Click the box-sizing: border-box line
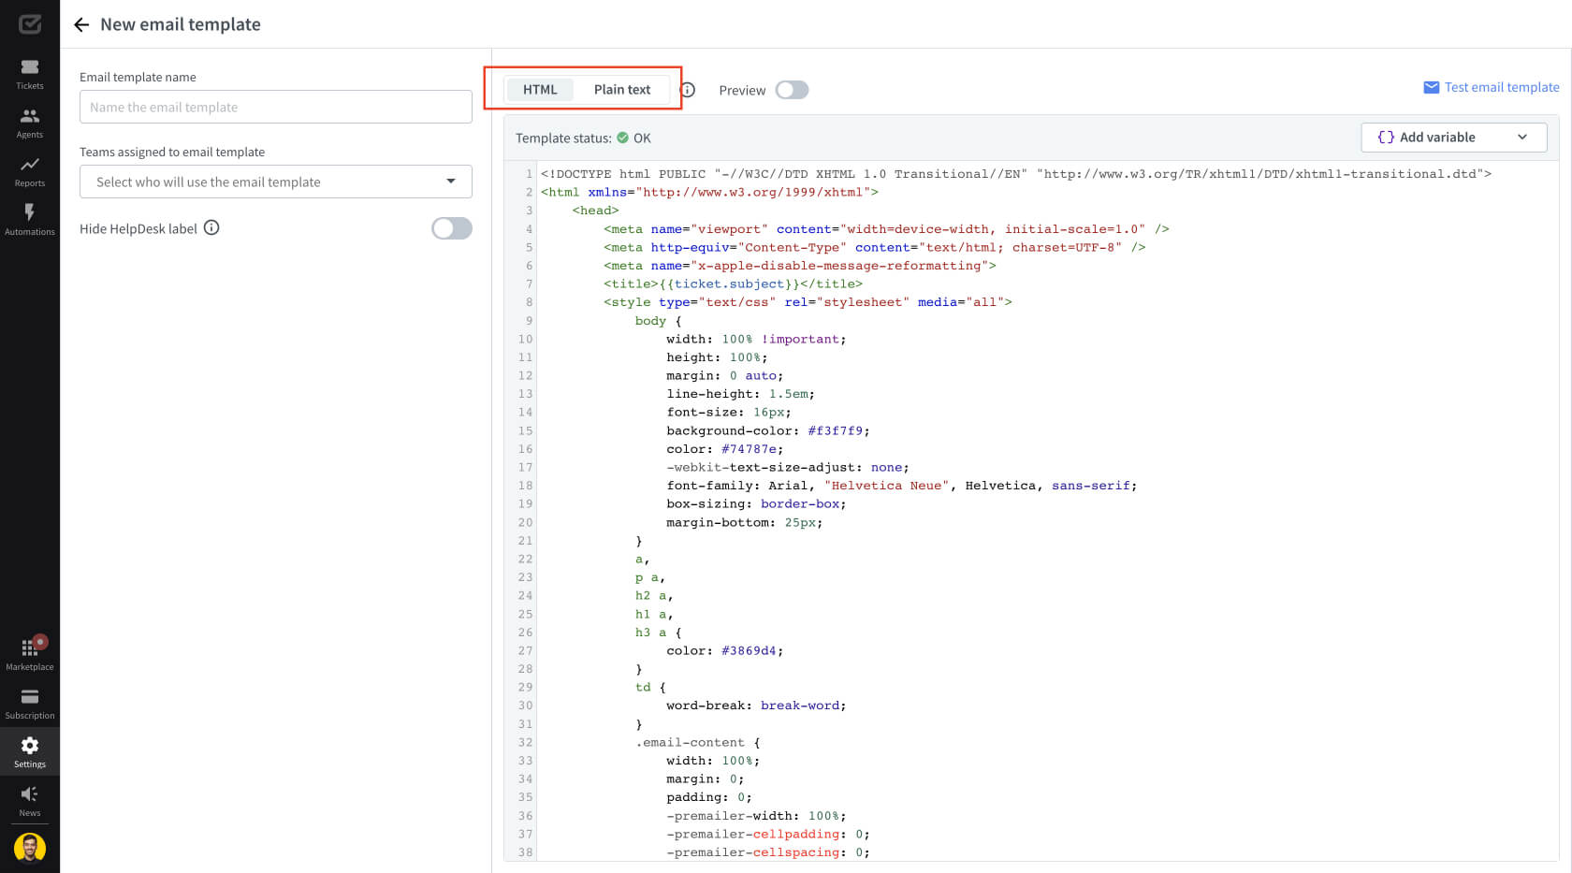Viewport: 1572px width, 873px height. click(756, 503)
